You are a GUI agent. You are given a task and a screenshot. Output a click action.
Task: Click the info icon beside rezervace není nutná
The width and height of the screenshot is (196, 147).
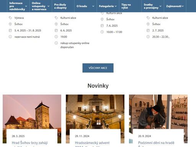[10, 37]
